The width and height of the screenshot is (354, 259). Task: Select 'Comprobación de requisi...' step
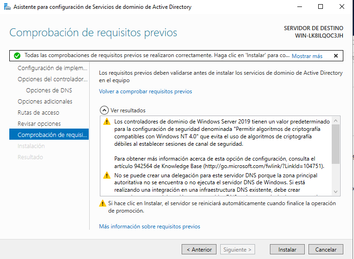click(x=49, y=134)
